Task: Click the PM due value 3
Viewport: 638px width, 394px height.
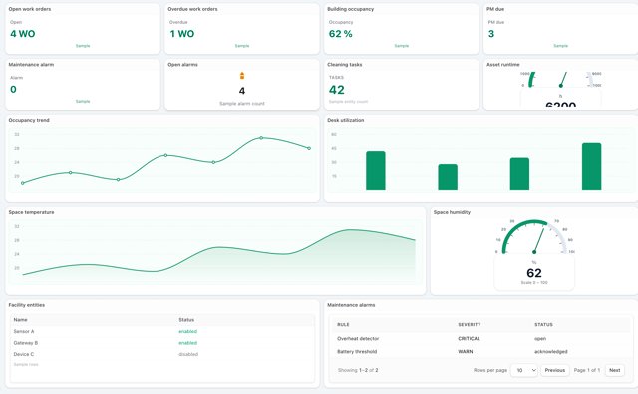Action: coord(491,34)
